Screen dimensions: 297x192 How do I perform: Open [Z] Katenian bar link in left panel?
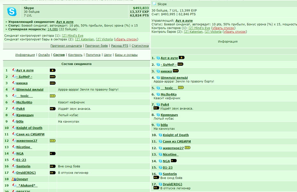(84, 39)
